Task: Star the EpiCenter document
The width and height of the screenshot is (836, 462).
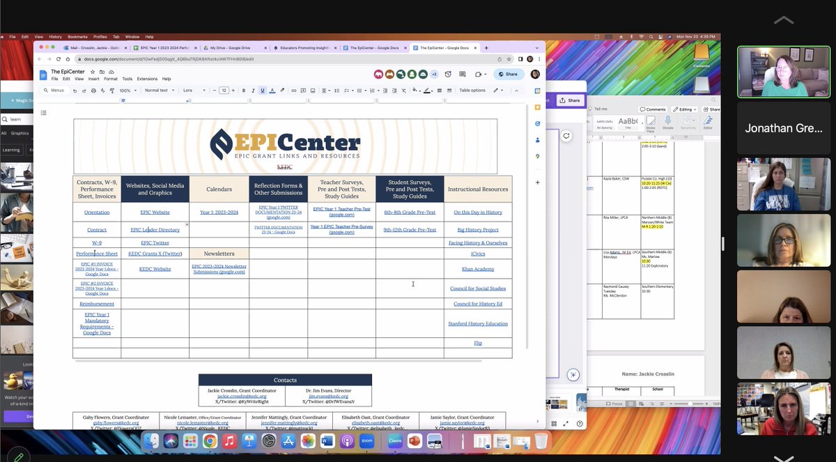Action: [x=93, y=72]
